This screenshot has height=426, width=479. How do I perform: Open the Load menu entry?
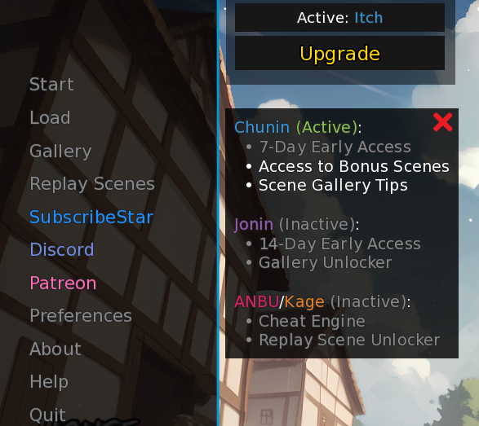coord(50,118)
